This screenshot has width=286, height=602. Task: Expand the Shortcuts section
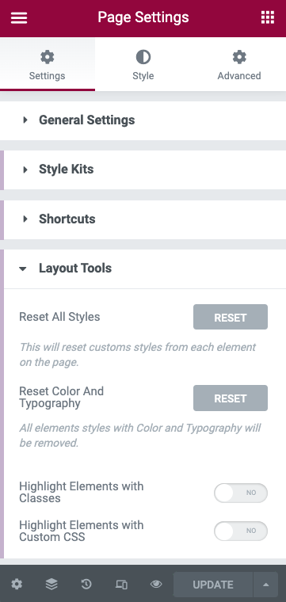pos(143,219)
